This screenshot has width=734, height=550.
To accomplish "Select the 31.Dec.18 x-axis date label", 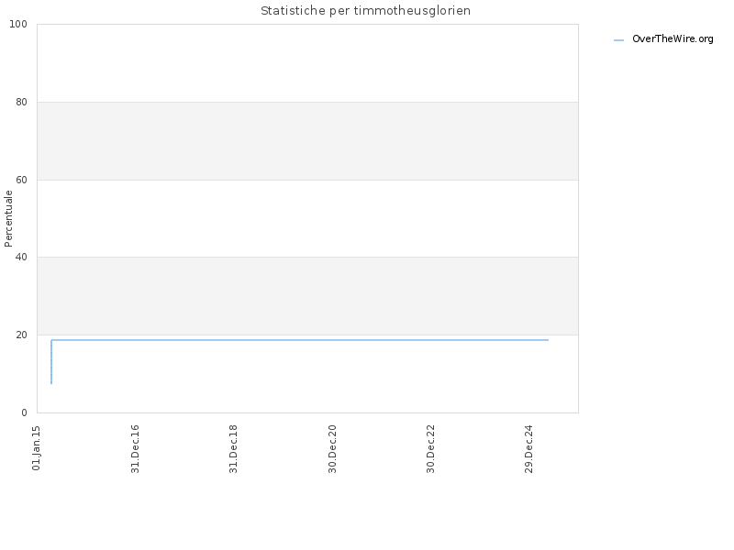I will tap(233, 447).
